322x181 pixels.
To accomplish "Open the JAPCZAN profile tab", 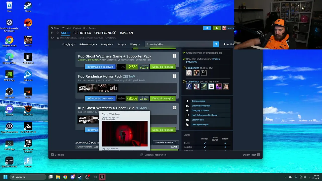I will (126, 33).
